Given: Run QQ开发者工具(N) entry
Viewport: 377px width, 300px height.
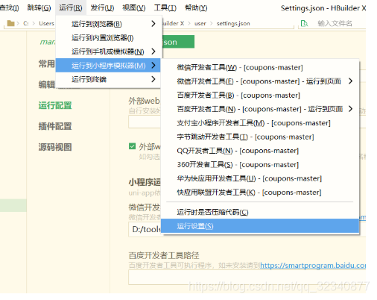Looking at the screenshot, I should (x=260, y=151).
